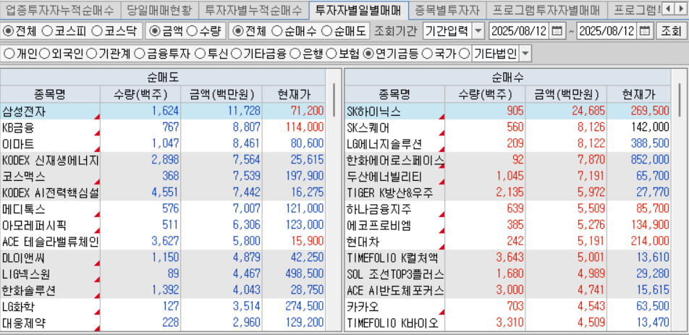Open the 기타법인 investor dropdown
The width and height of the screenshot is (689, 335).
point(525,54)
